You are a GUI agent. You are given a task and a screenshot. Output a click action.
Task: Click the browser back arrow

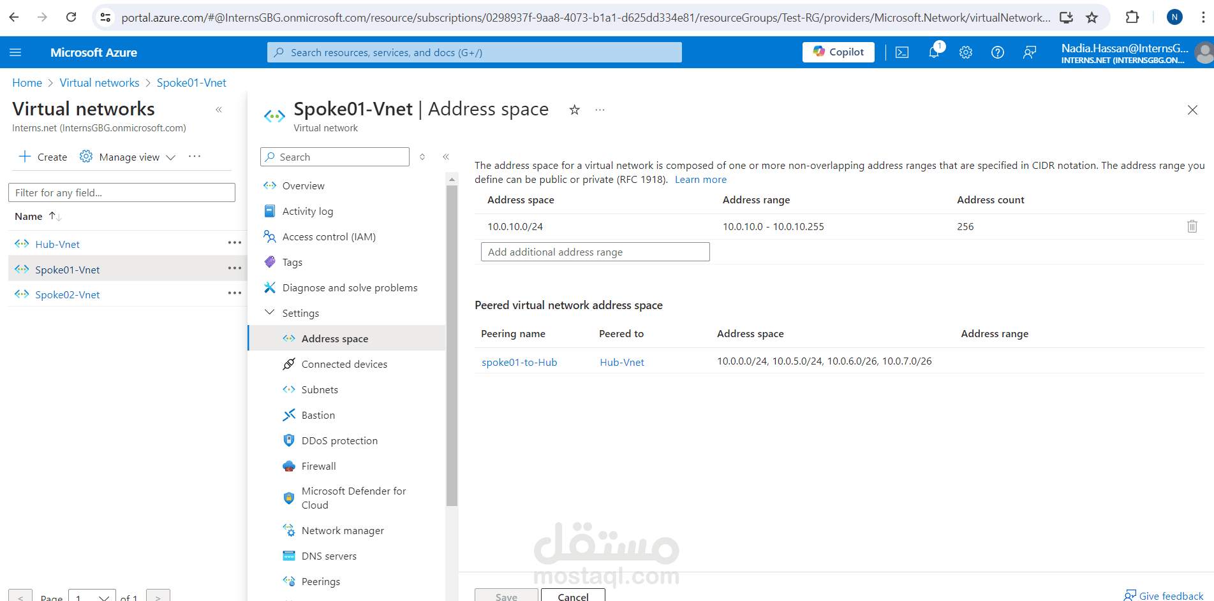pyautogui.click(x=14, y=17)
